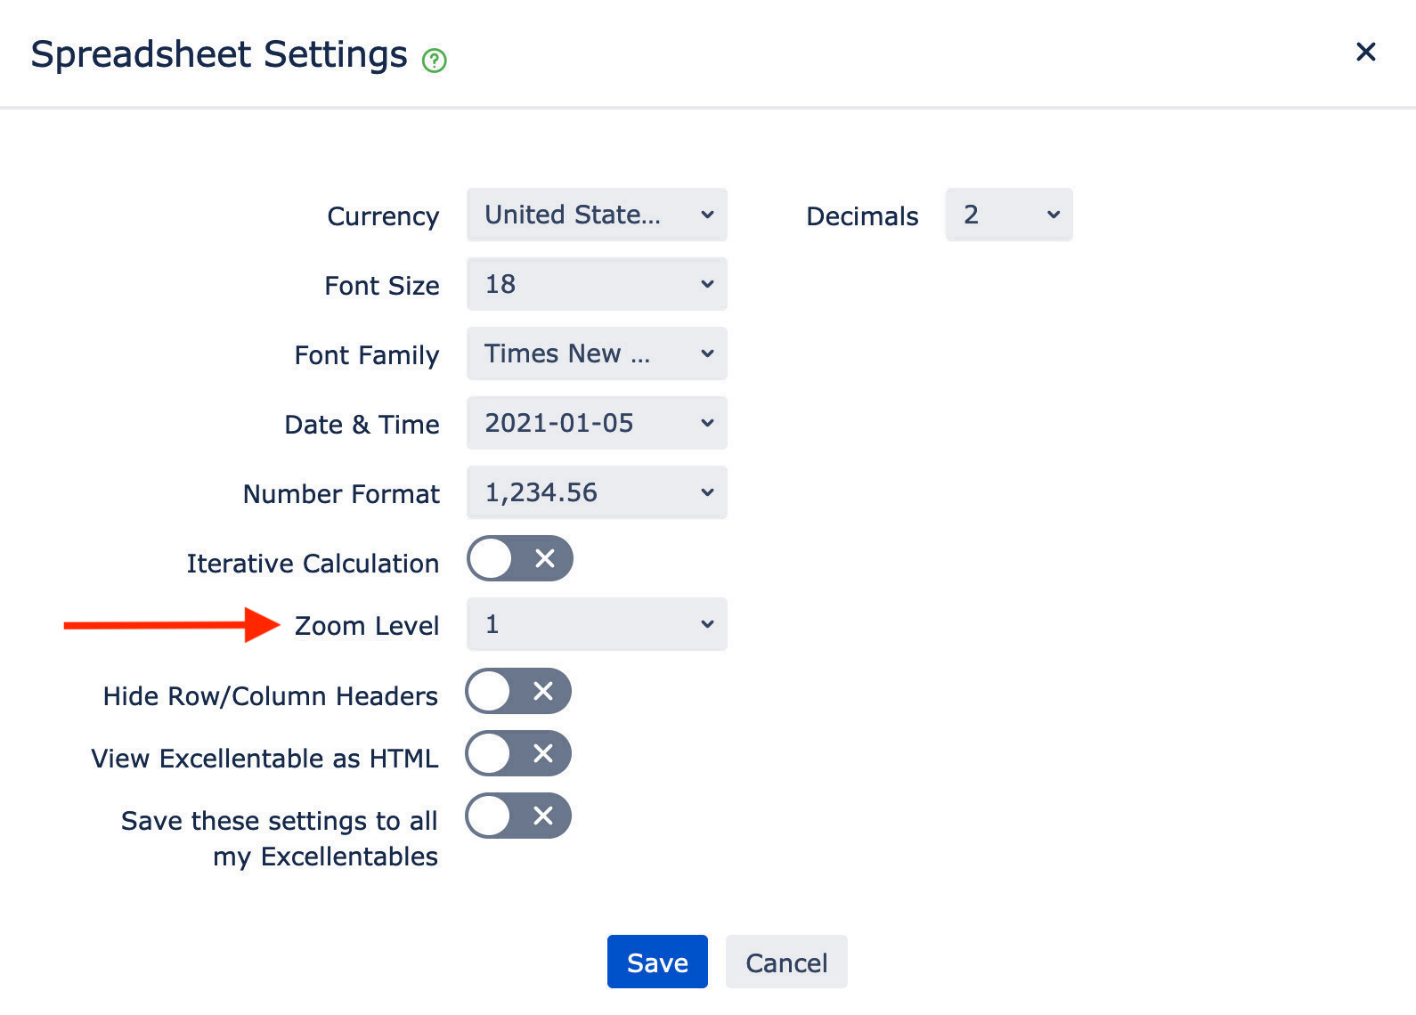Turn on View Excellentable as HTML switch
1416x1015 pixels.
tap(518, 753)
